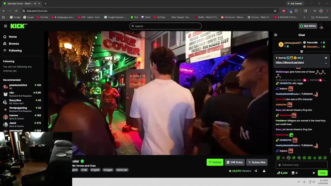
Task: Open the Apps grid in bookmarks bar
Action: tap(3, 17)
